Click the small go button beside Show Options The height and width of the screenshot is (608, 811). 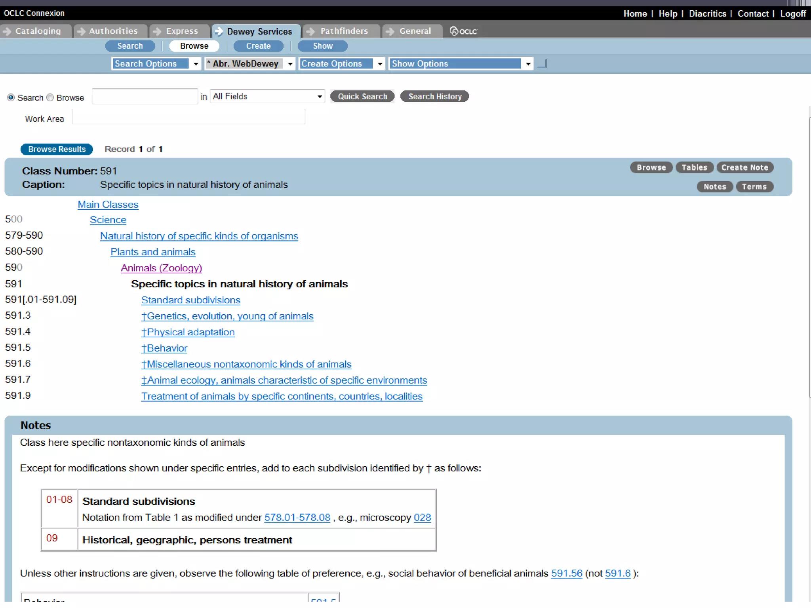[543, 64]
